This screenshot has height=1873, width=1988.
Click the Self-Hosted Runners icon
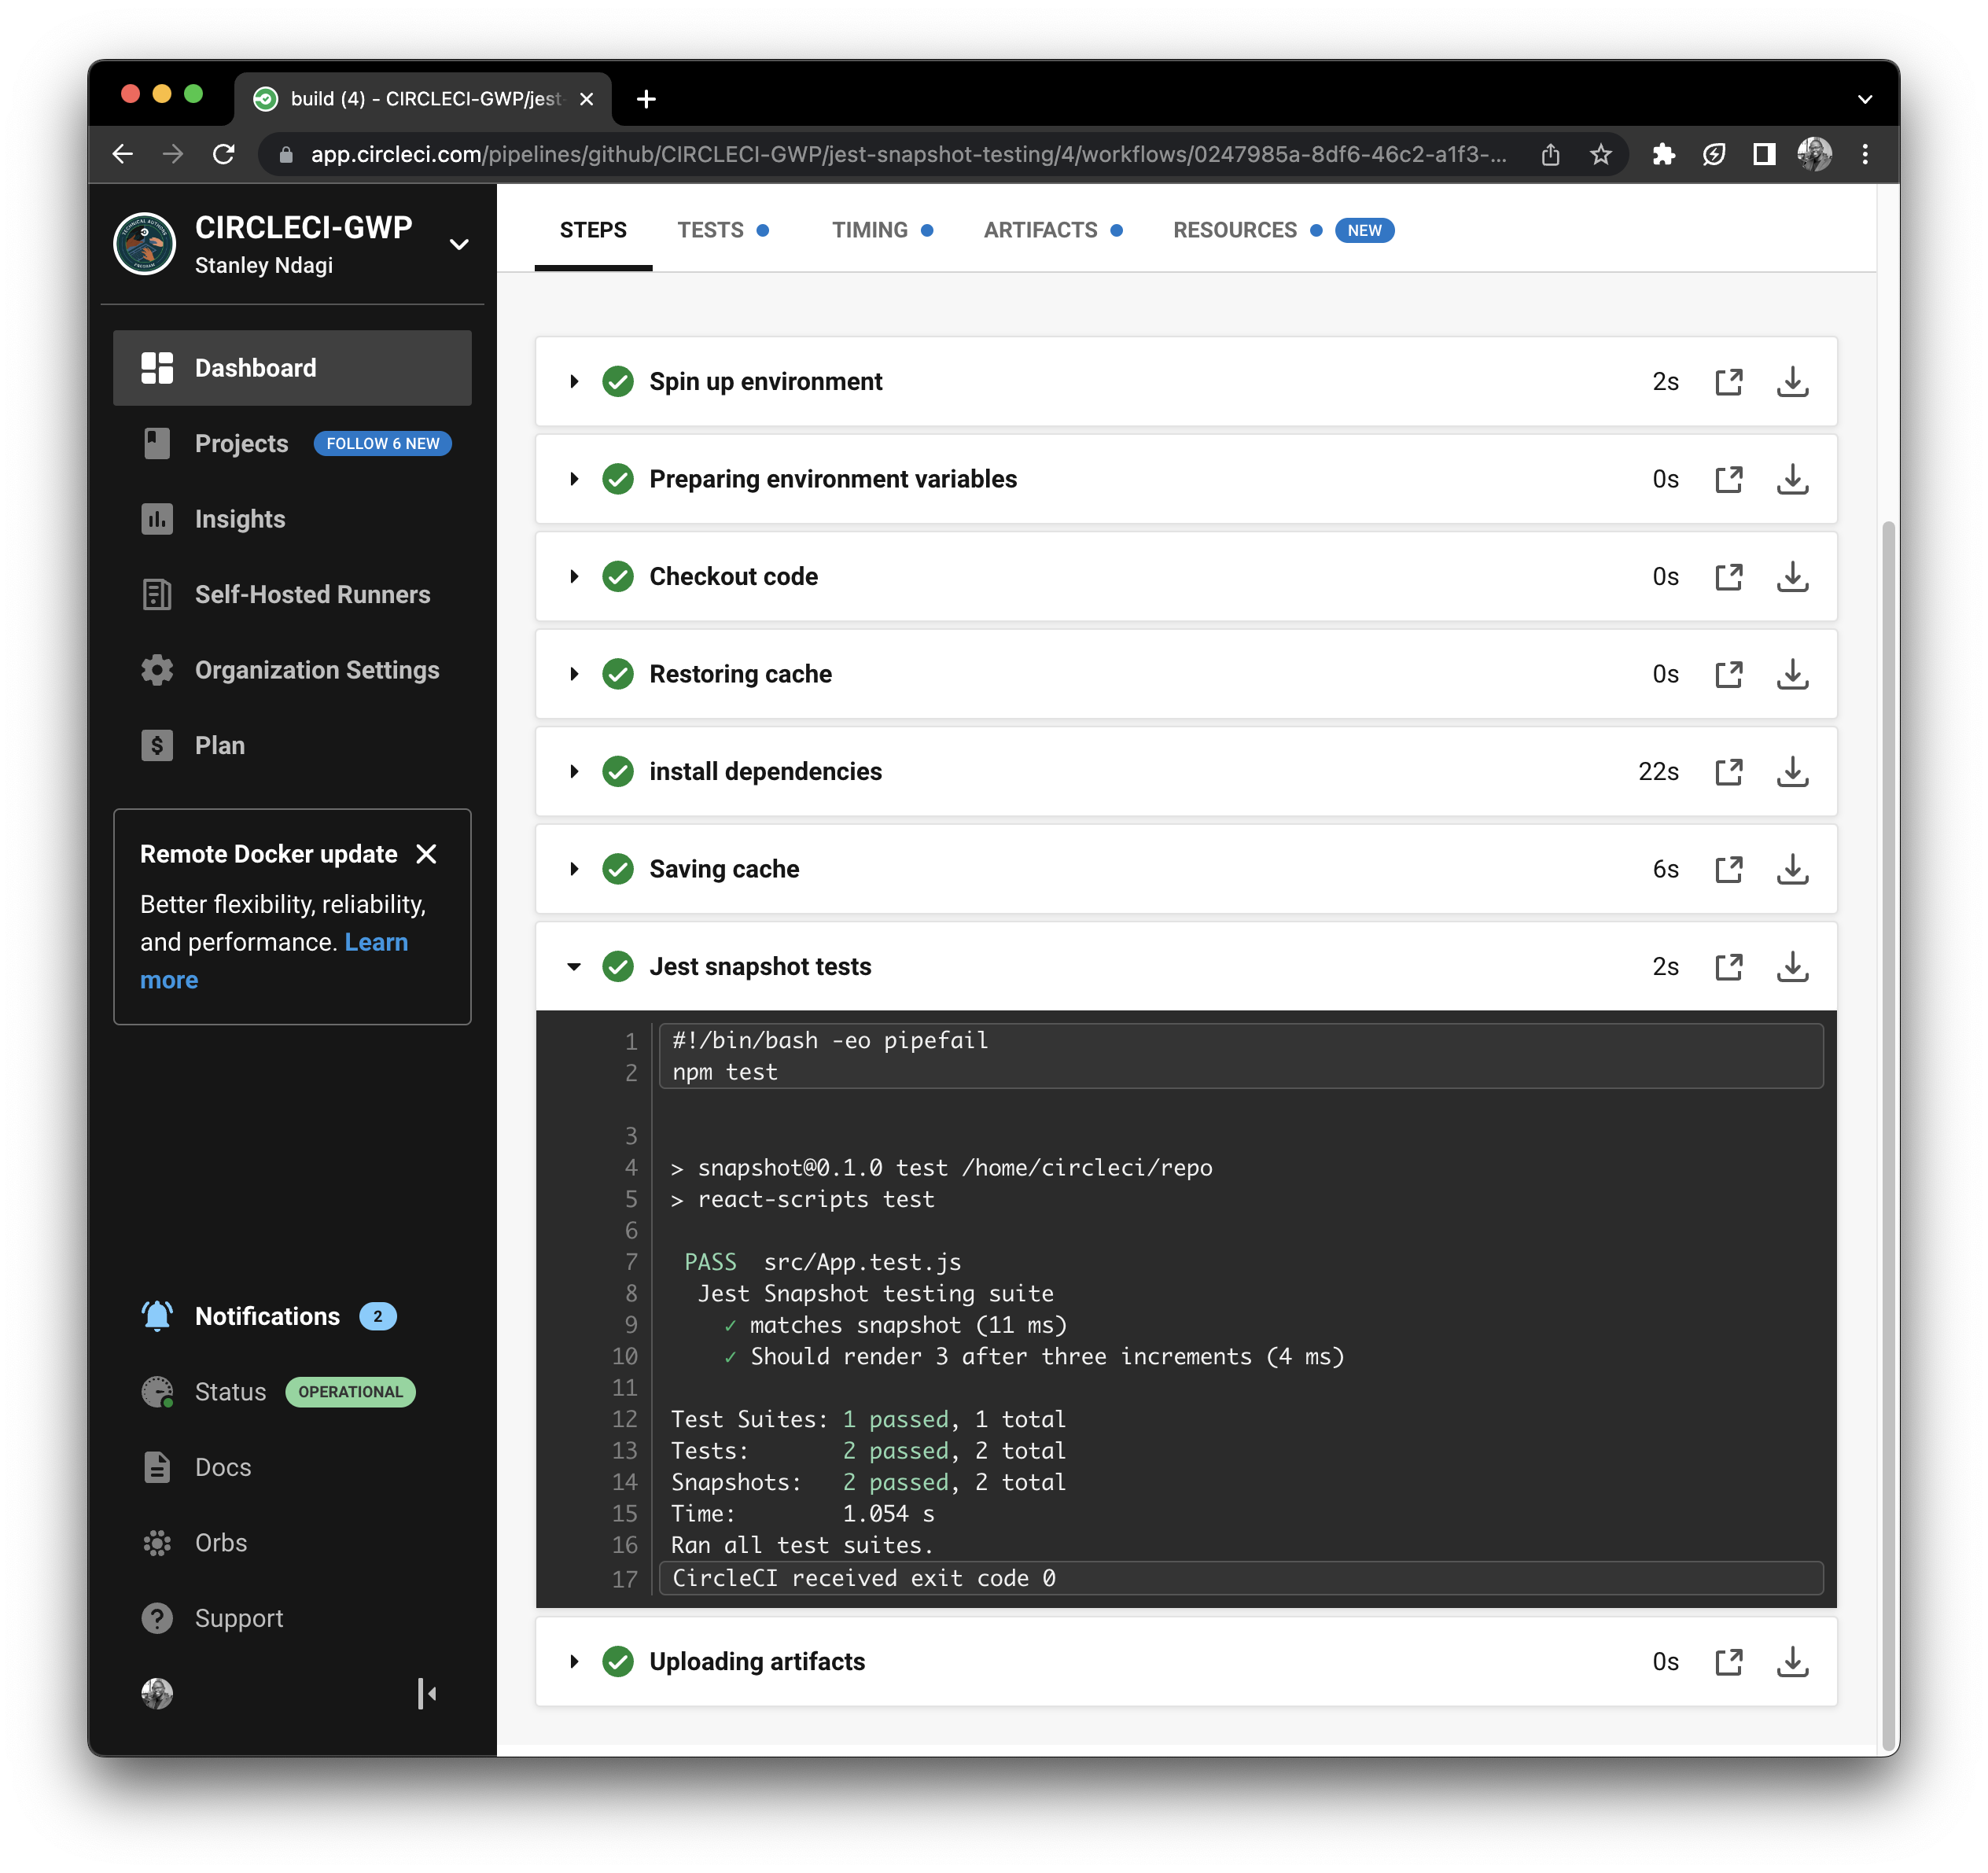[x=157, y=594]
